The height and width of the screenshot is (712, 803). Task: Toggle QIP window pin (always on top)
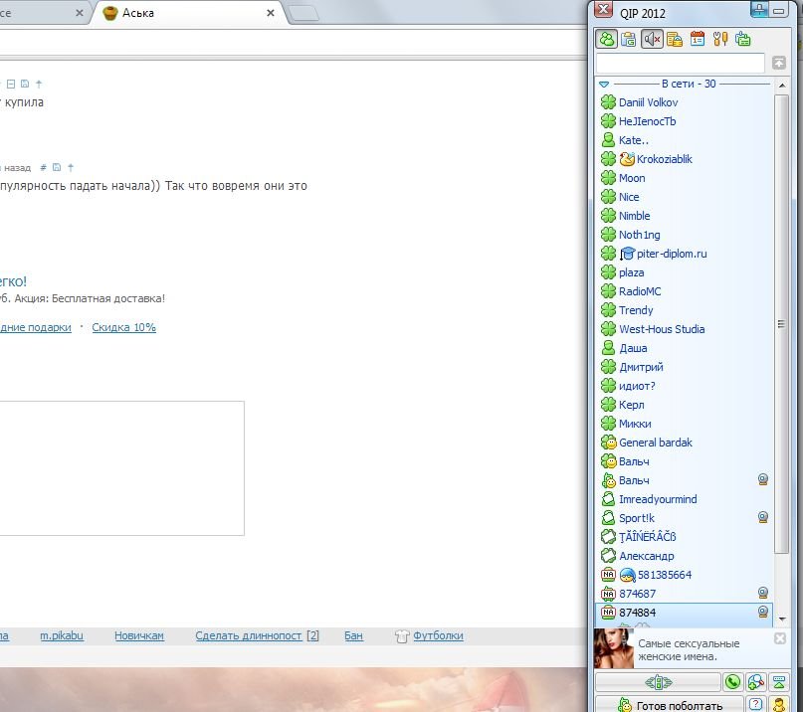pos(759,11)
